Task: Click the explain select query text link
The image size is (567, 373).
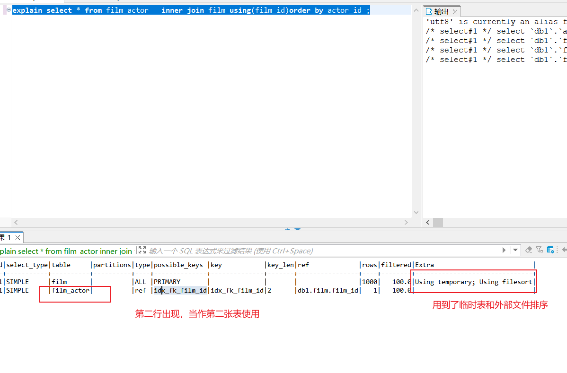Action: coord(66,251)
